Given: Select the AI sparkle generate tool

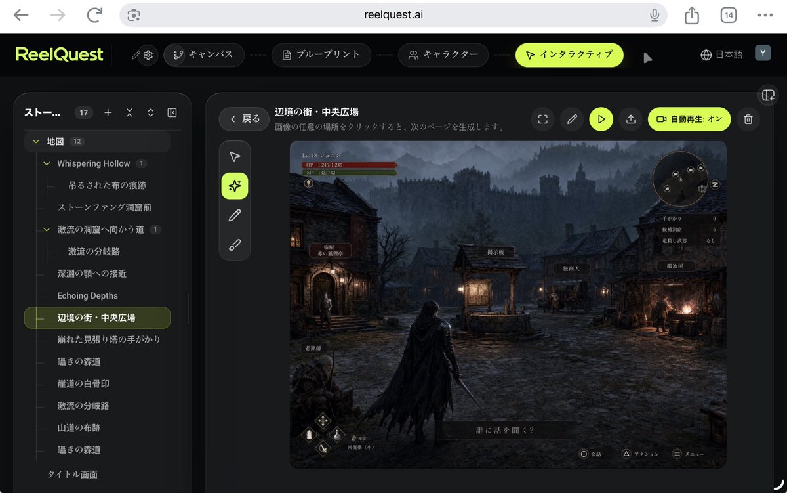Looking at the screenshot, I should click(235, 186).
